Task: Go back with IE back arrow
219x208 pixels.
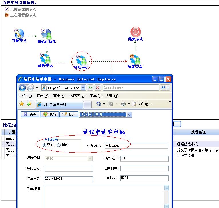Action: (x=22, y=88)
